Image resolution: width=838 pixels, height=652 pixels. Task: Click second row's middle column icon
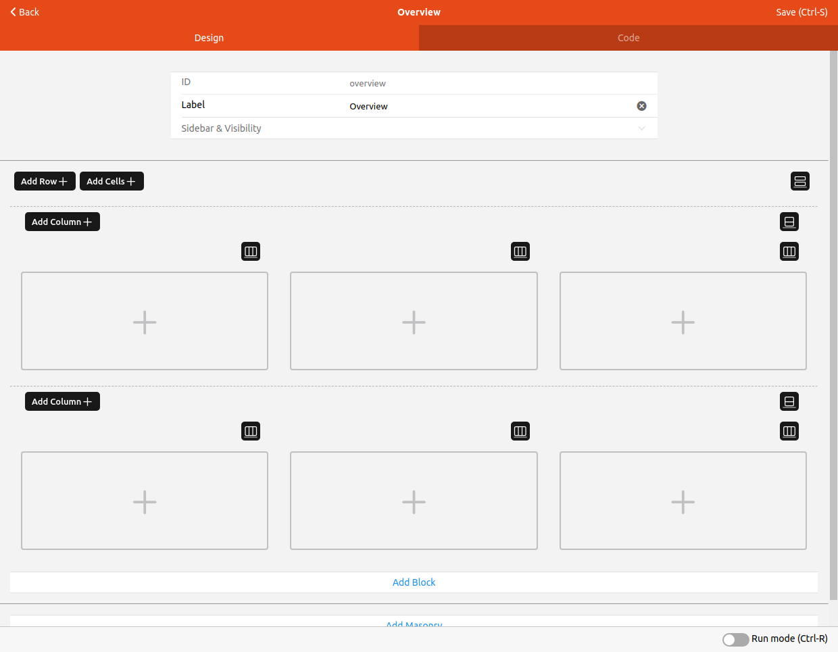520,431
